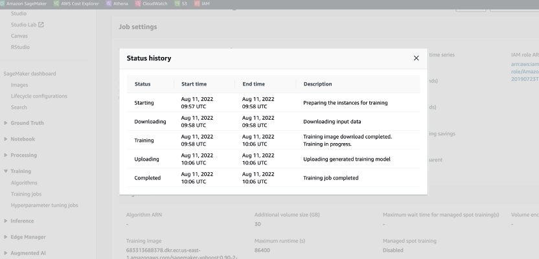Click the Status column header
This screenshot has height=259, width=539.
143,84
